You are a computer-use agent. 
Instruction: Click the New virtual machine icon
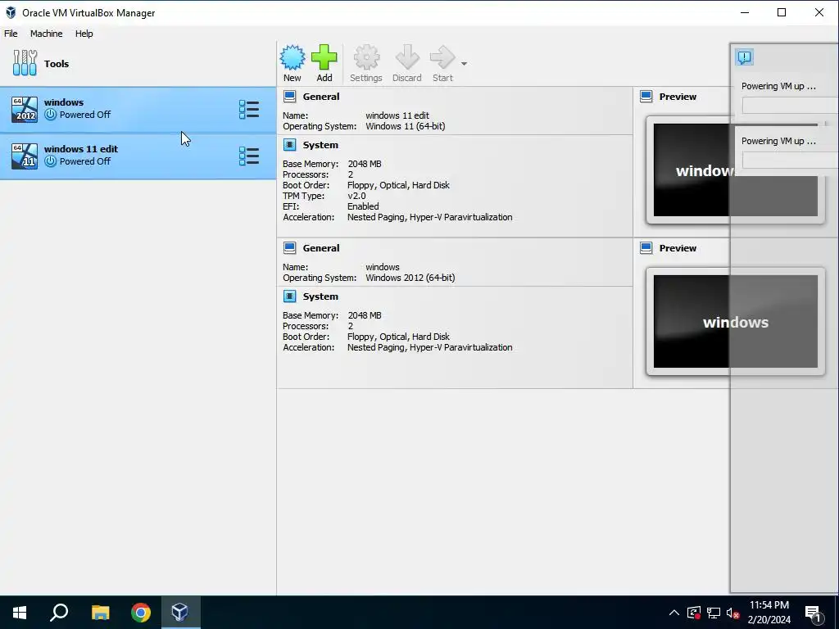coord(293,57)
